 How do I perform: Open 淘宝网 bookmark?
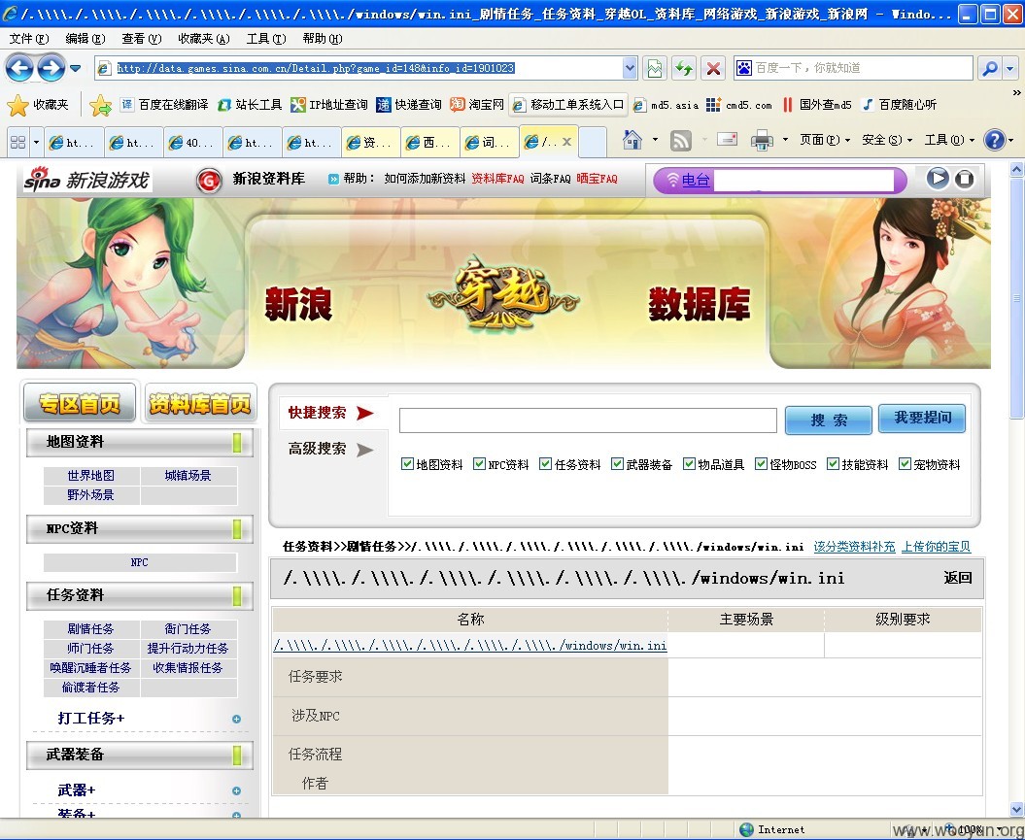coord(476,105)
